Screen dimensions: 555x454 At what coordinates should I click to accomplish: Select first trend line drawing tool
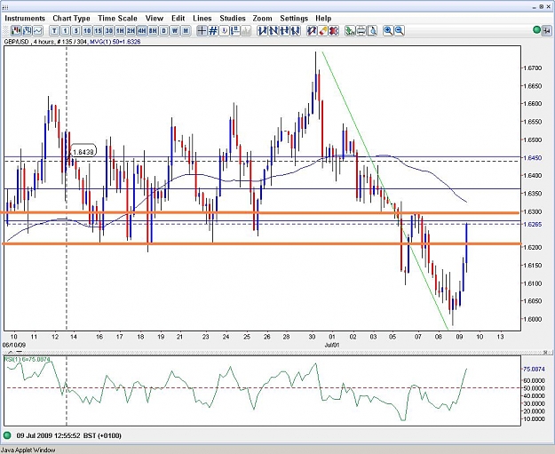(x=262, y=31)
